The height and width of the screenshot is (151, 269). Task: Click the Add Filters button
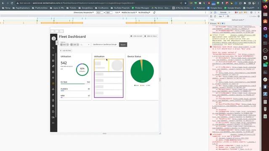[x=66, y=51]
